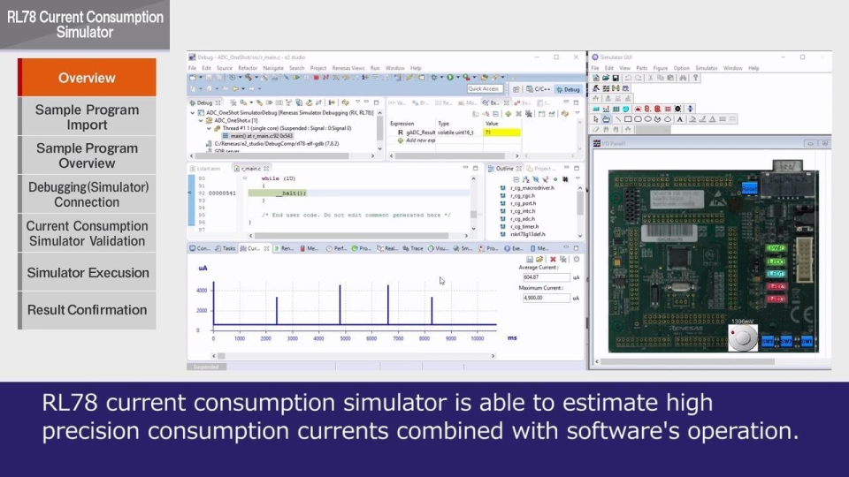Viewport: 849px width, 477px height.
Task: Click the Simulator Execusion sidebar button
Action: (87, 273)
